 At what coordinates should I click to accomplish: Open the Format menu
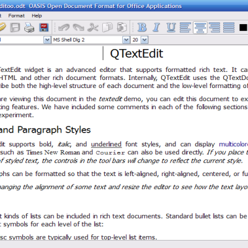16,15
